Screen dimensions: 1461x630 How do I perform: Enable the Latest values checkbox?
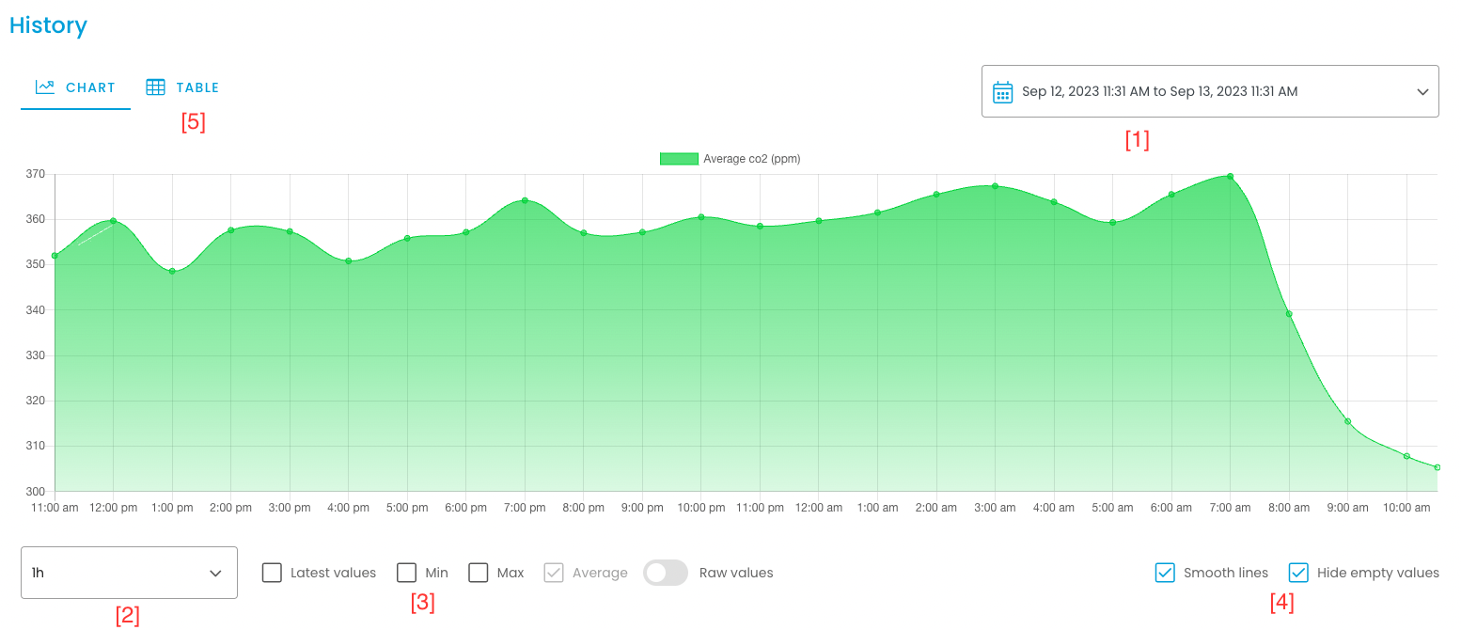point(271,572)
